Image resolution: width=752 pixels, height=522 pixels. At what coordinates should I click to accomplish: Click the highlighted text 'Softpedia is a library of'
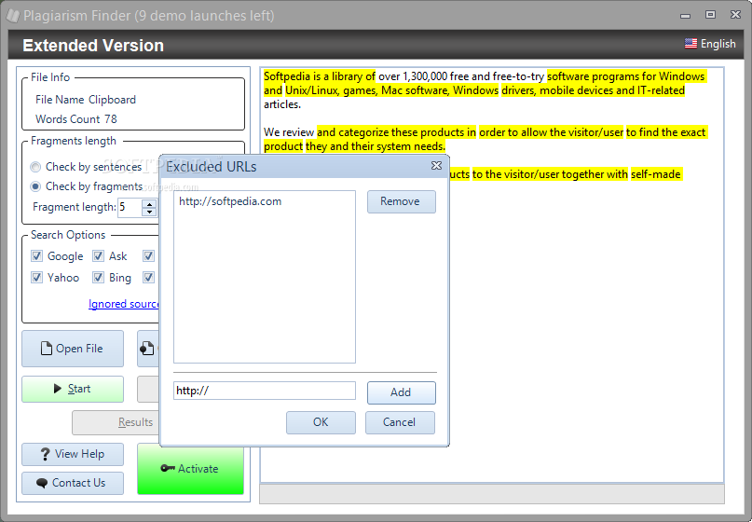[320, 76]
